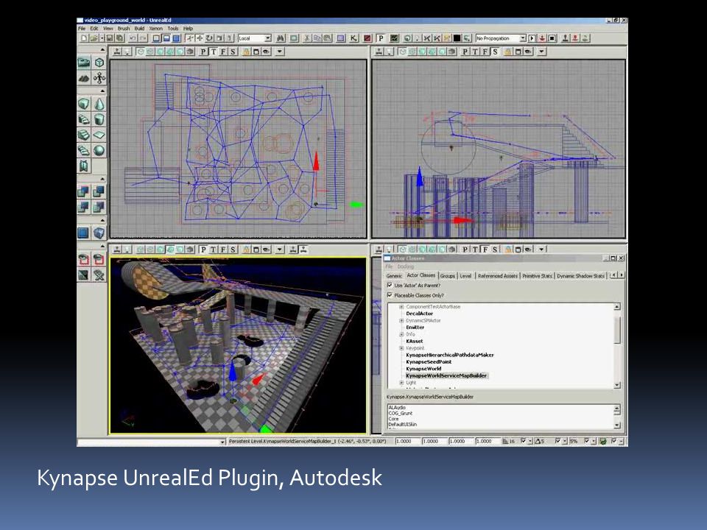Click the Show Selected Only icon
The height and width of the screenshot is (530, 707).
tap(84, 258)
